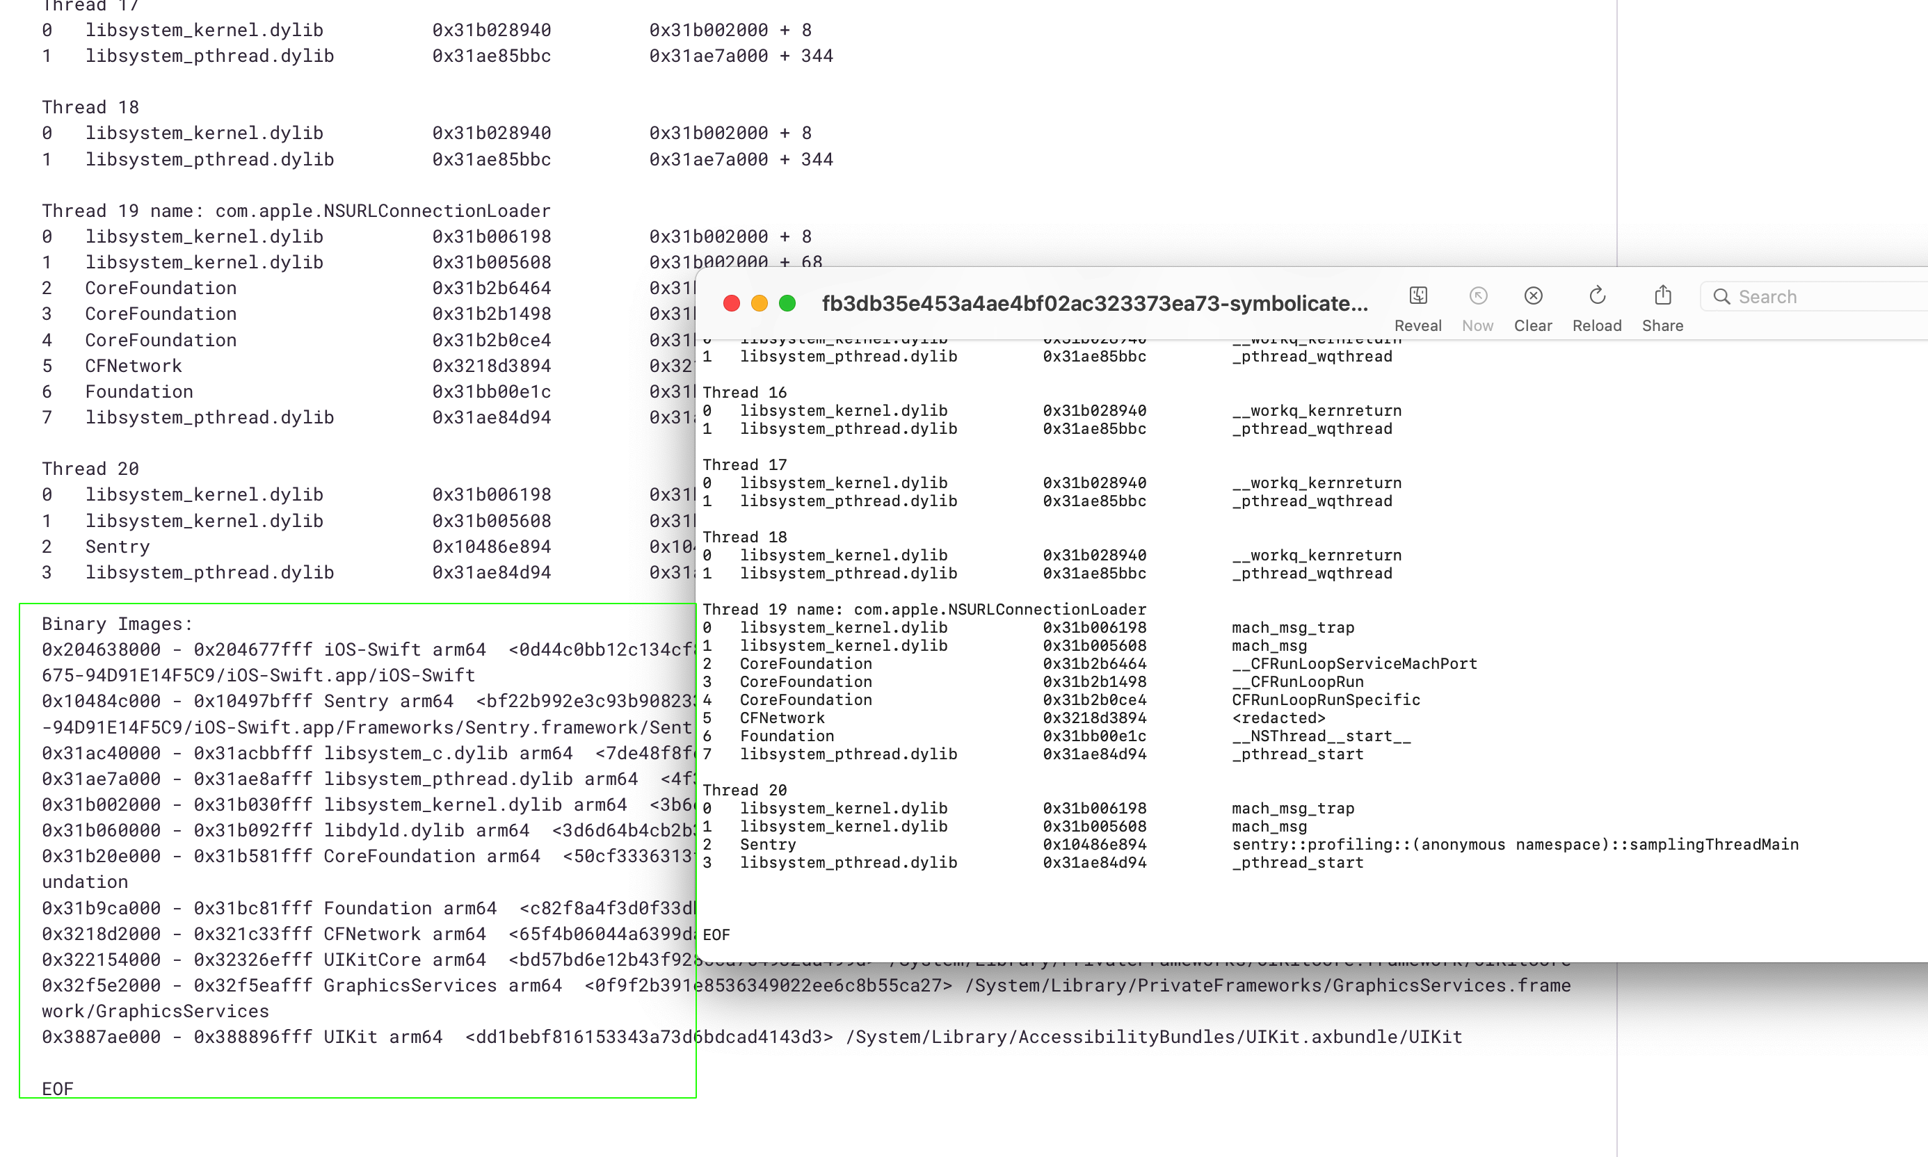
Task: Click Thread 19 NSURLConnectionLoader heading
Action: 924,609
